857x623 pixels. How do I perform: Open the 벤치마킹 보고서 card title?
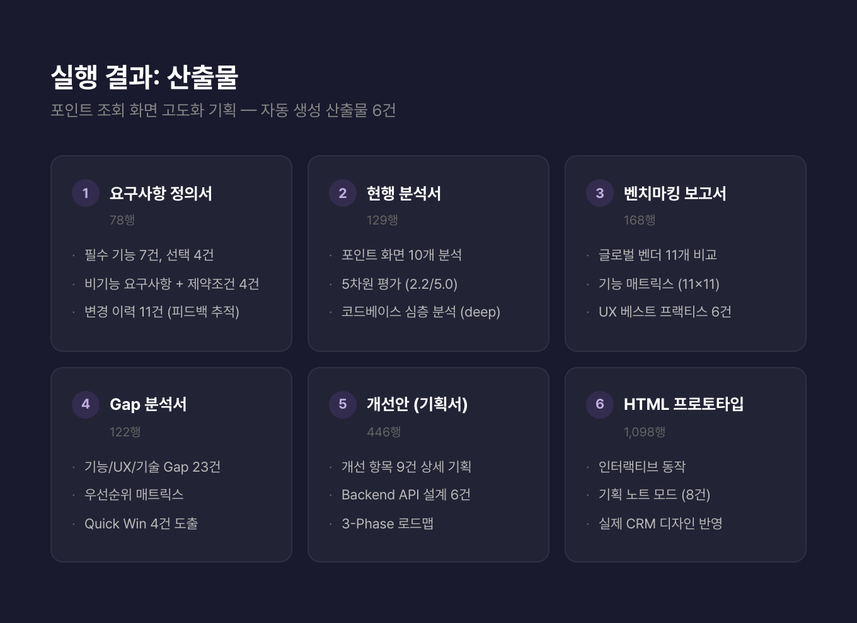(674, 193)
